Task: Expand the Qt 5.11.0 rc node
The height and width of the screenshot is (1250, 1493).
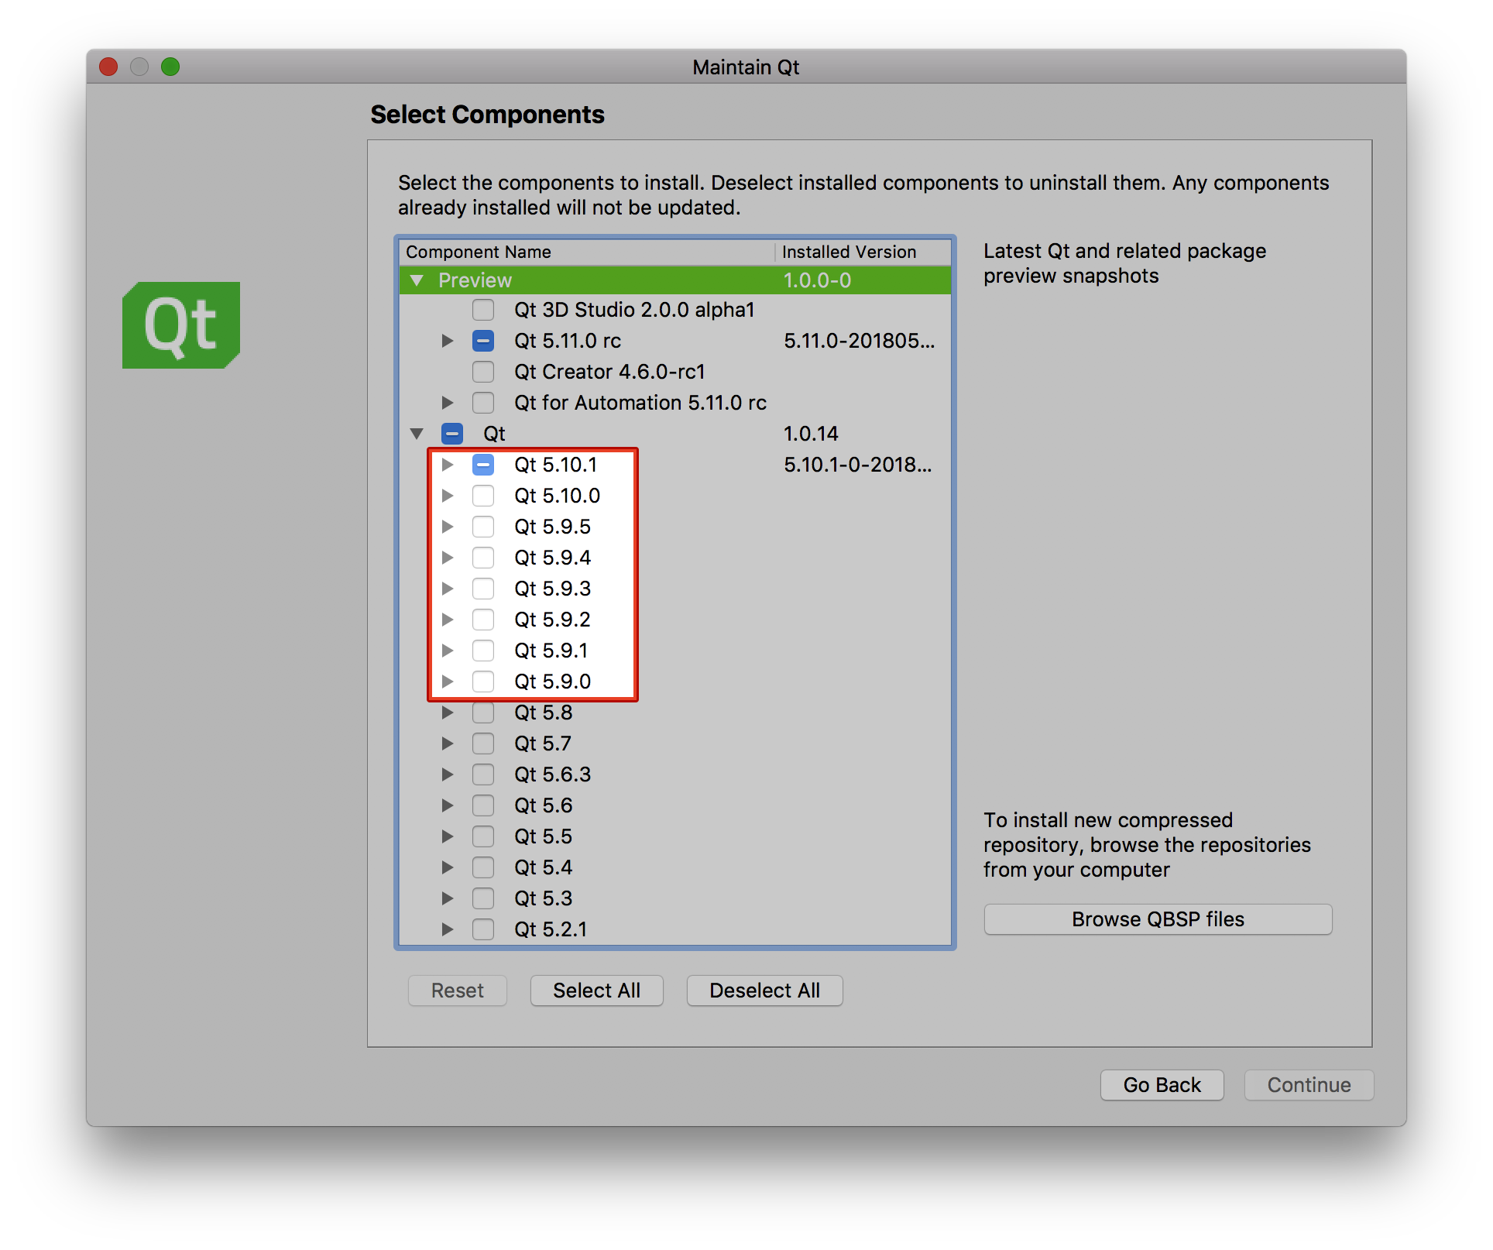Action: point(448,341)
